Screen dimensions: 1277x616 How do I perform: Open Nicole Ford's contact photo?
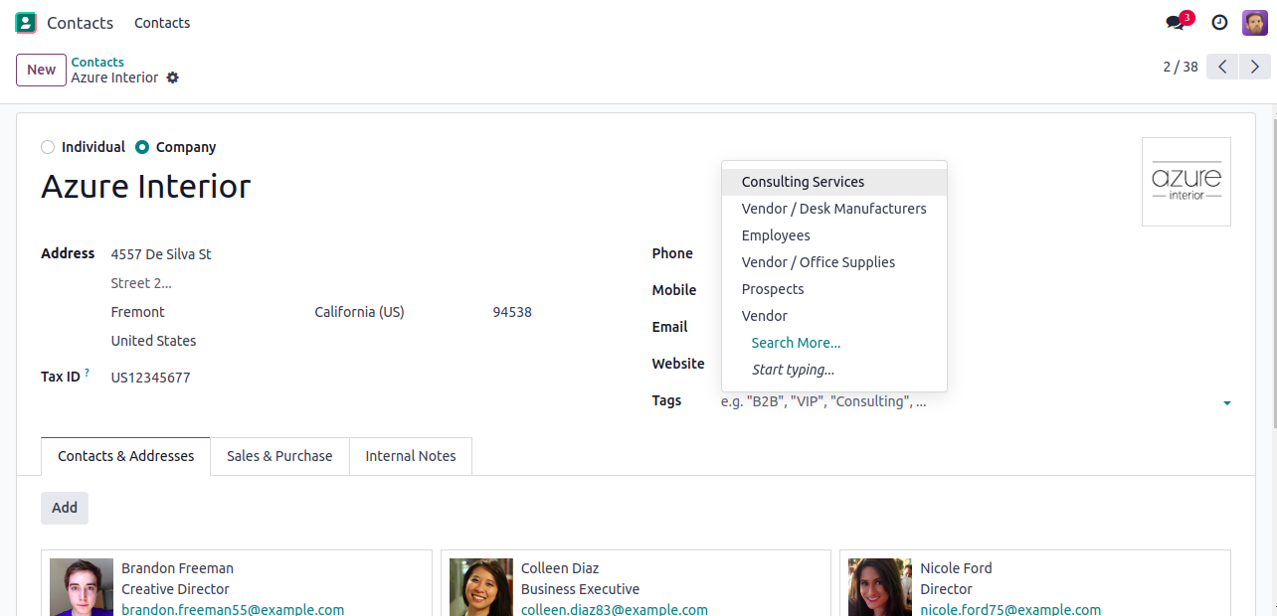(880, 587)
